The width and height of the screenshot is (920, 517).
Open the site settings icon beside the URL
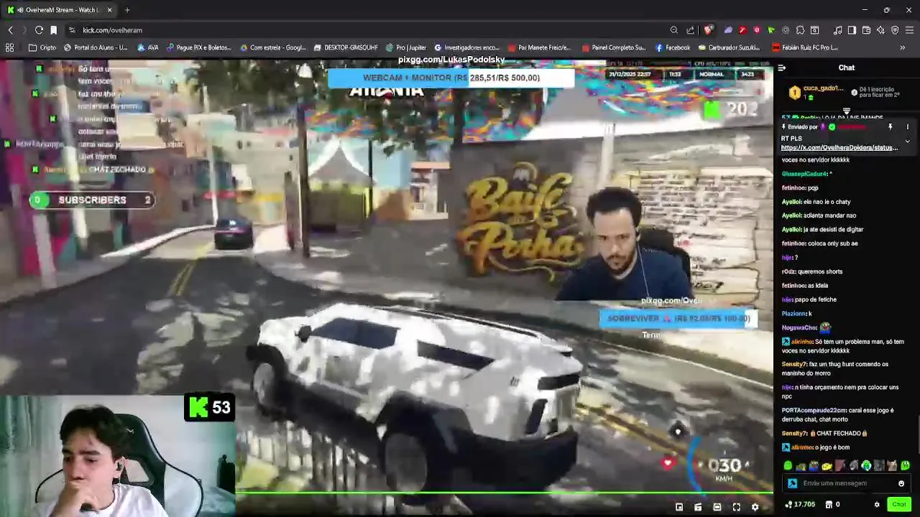click(x=72, y=30)
